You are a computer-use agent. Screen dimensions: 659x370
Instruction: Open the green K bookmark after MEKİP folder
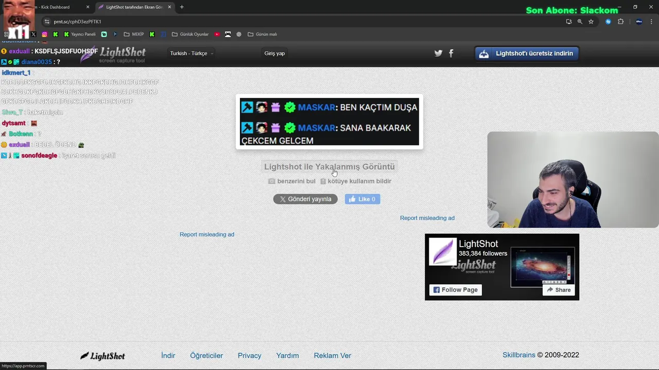click(x=152, y=34)
